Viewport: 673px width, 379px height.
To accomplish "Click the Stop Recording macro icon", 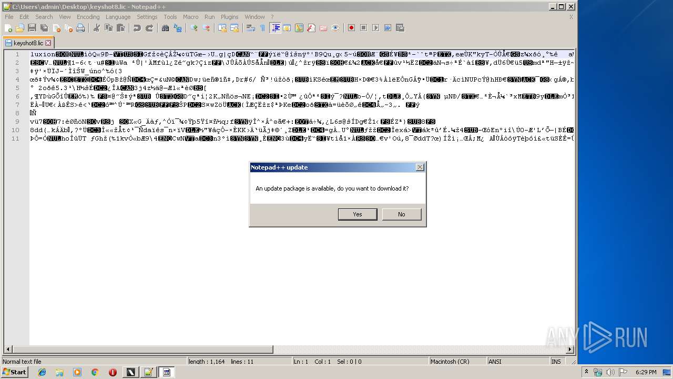I will coord(364,28).
